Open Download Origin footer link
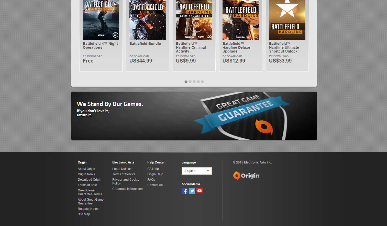This screenshot has width=387, height=226. 90,180
